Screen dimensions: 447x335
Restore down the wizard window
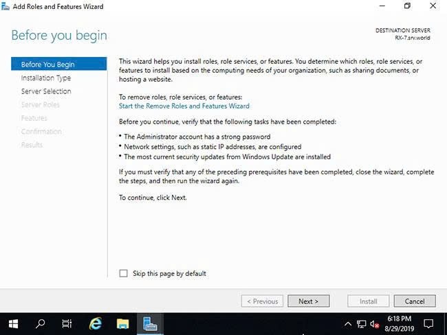407,5
